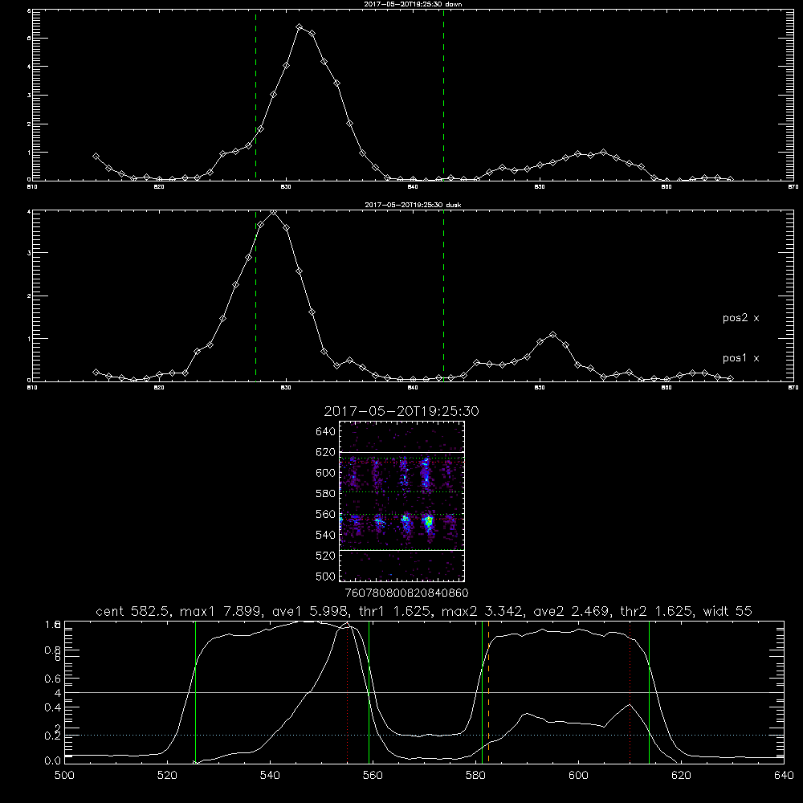
Task: Click the right green dashed line in dawn plot
Action: (443, 95)
